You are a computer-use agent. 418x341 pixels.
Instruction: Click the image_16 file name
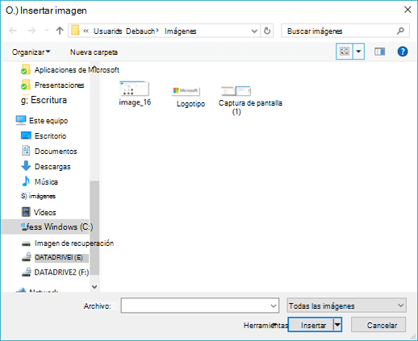pyautogui.click(x=135, y=102)
